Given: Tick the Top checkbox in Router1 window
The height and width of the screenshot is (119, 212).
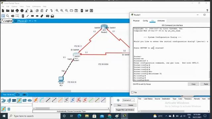Looking at the screenshot, I should (x=132, y=92).
